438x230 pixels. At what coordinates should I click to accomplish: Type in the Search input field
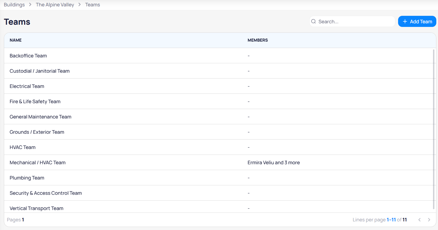coord(355,21)
